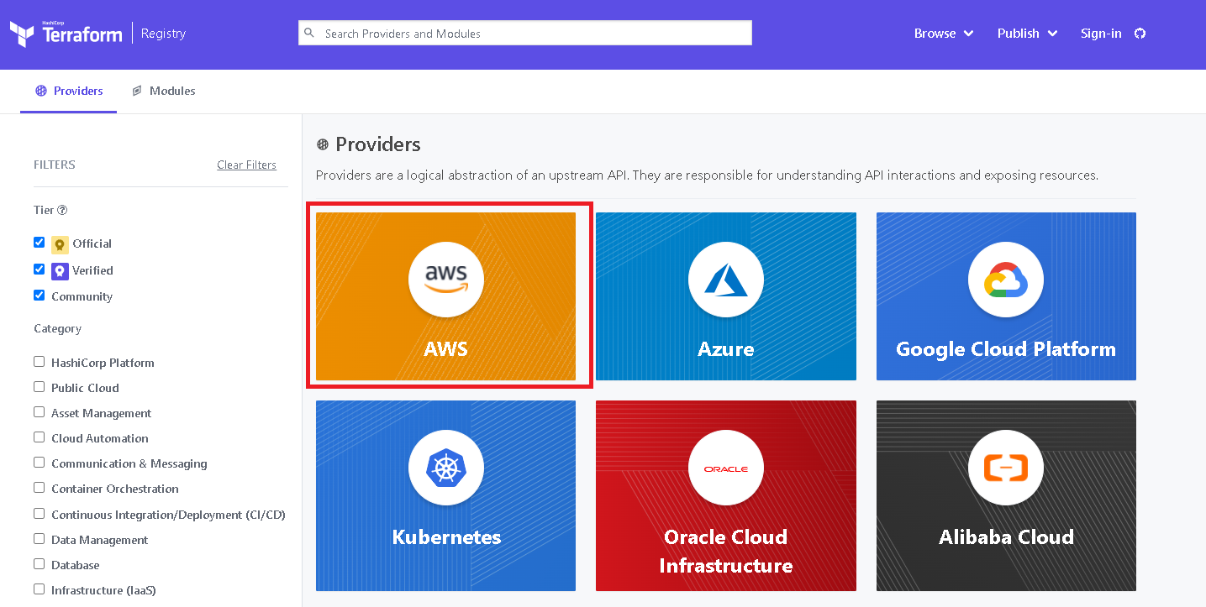Switch to the Modules tab
This screenshot has width=1206, height=607.
coord(164,91)
